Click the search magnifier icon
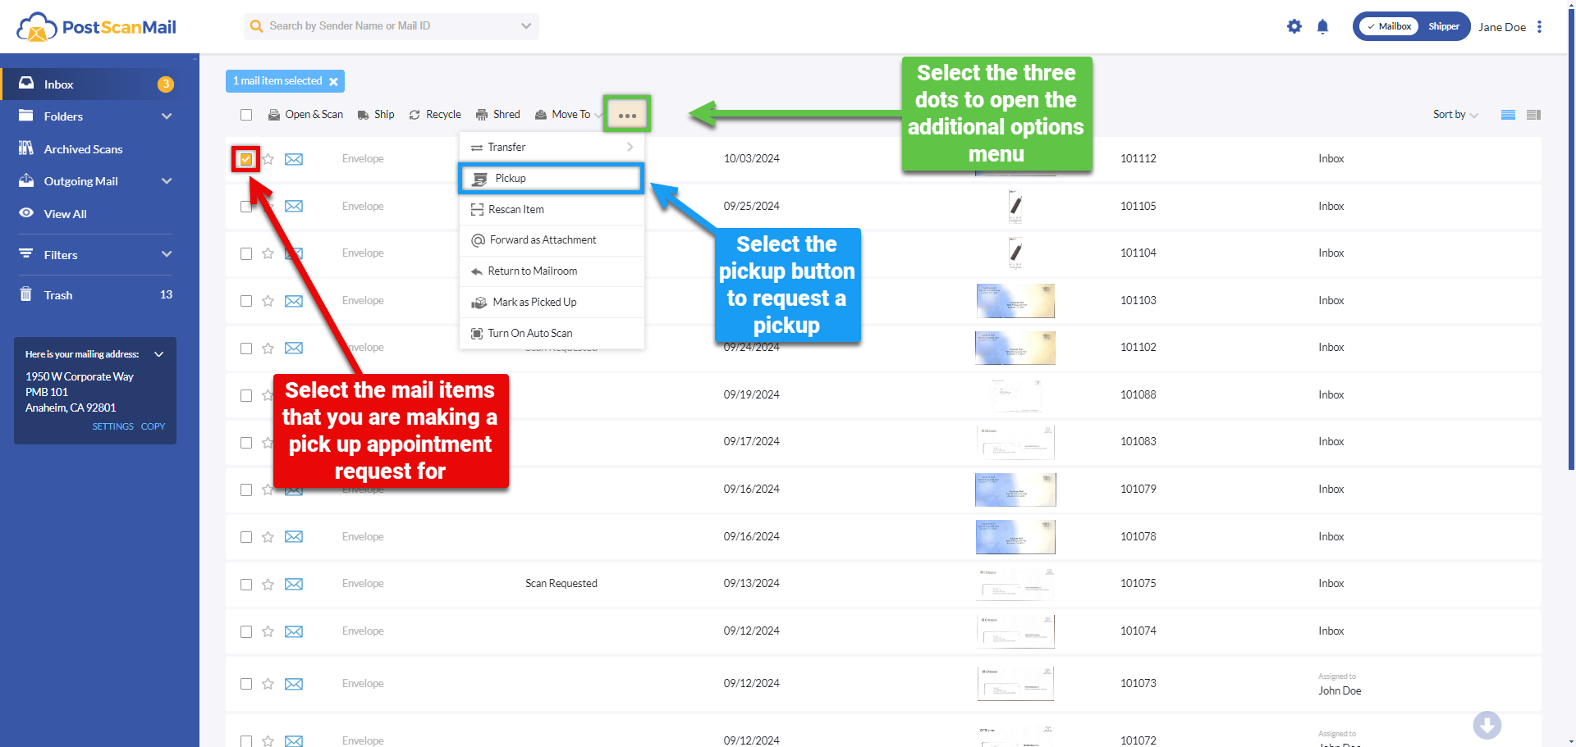 point(256,26)
